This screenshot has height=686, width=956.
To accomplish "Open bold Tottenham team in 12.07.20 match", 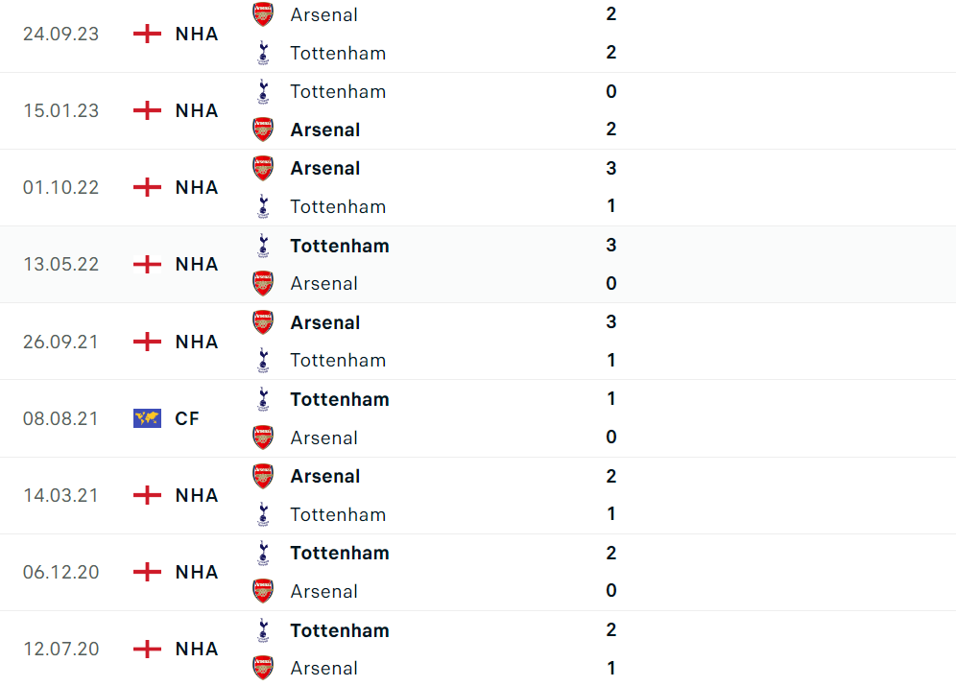I will point(339,630).
